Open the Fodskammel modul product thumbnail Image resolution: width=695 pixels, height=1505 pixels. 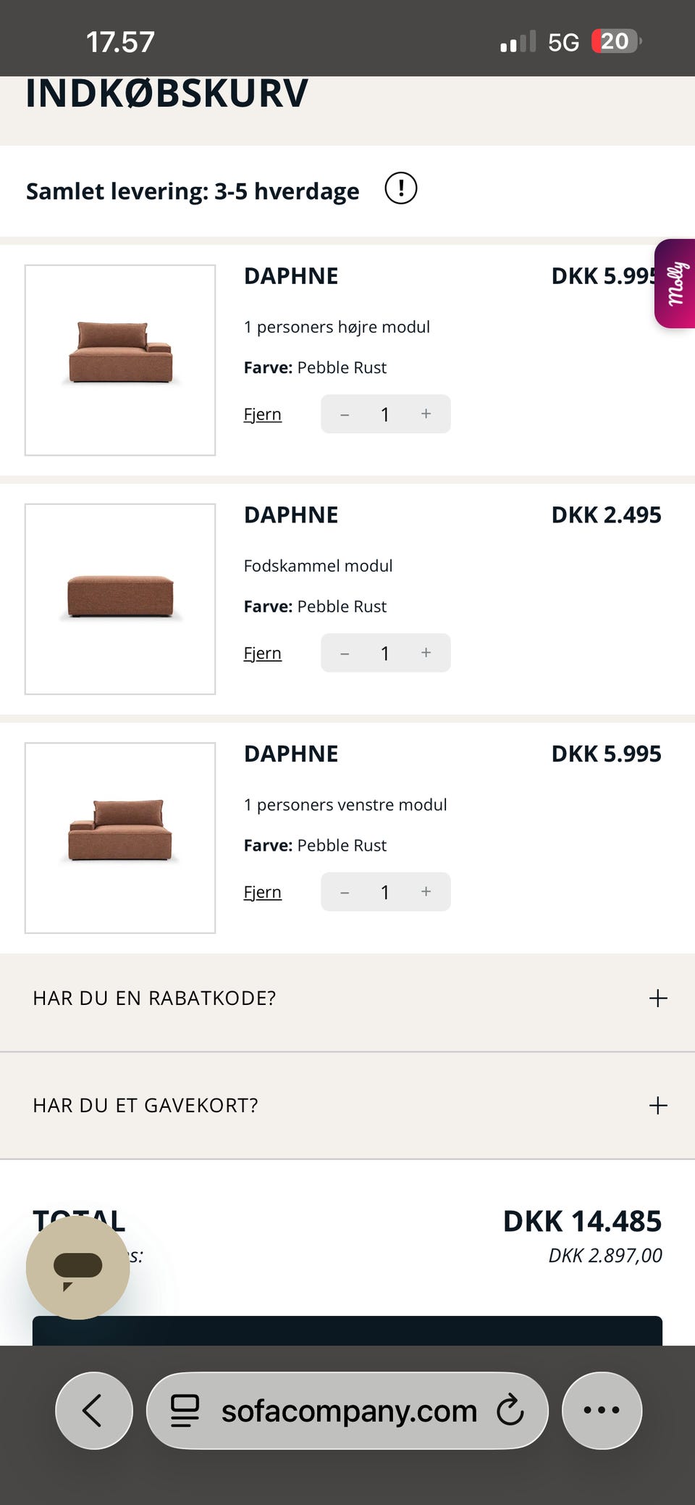click(x=120, y=599)
